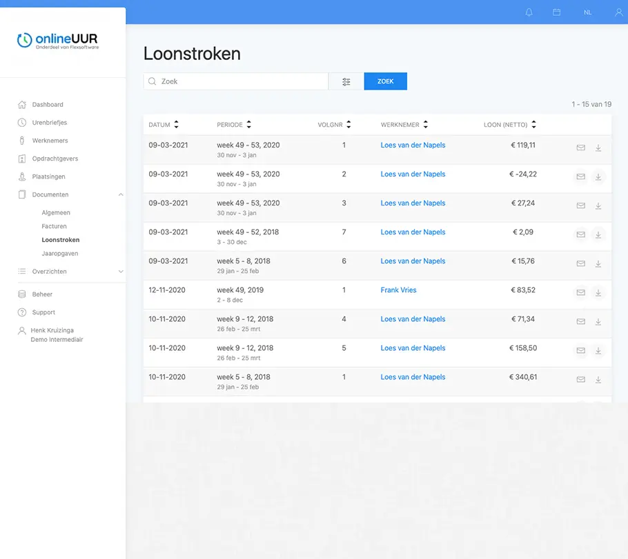This screenshot has width=628, height=559.
Task: Open the calendar icon in top bar
Action: click(556, 12)
